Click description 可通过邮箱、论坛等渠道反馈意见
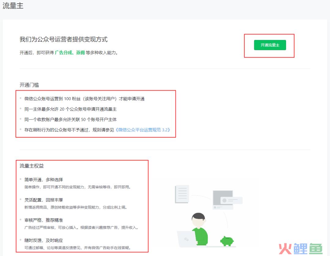This screenshot has width=330, height=256. pyautogui.click(x=77, y=247)
